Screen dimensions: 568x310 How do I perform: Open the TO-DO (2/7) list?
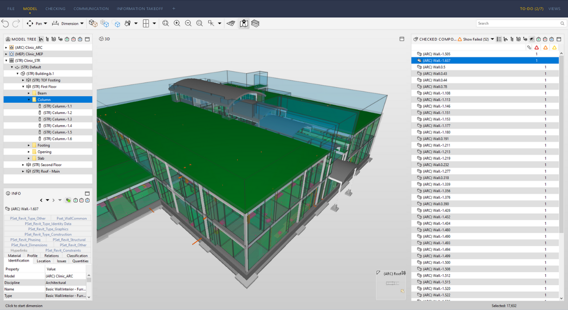point(532,8)
